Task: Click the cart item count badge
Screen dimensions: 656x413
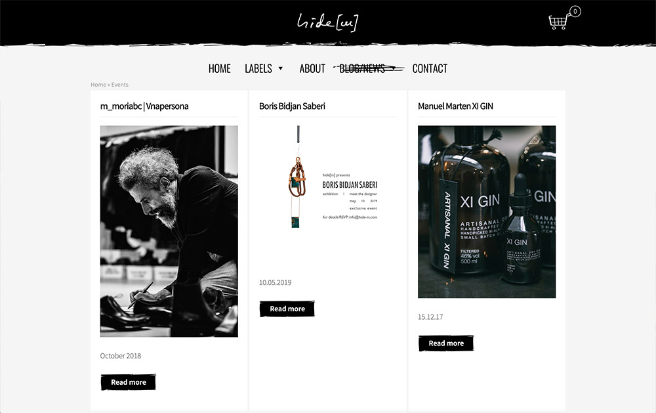Action: (575, 11)
